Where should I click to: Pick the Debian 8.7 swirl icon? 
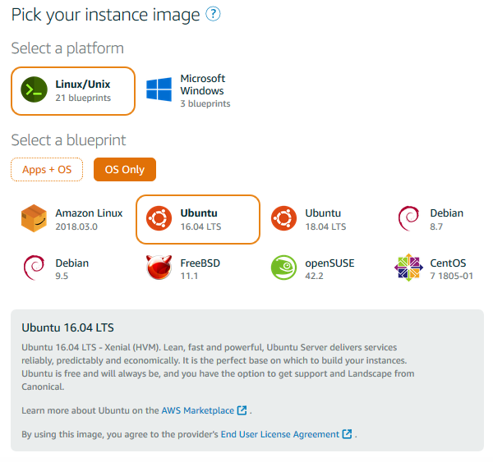pyautogui.click(x=408, y=218)
